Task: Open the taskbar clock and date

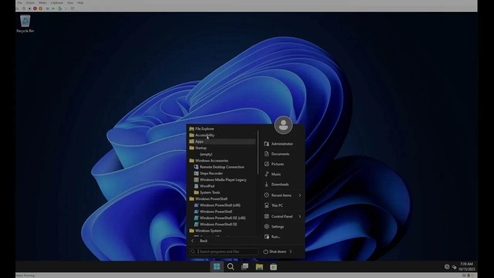Action: click(467, 266)
